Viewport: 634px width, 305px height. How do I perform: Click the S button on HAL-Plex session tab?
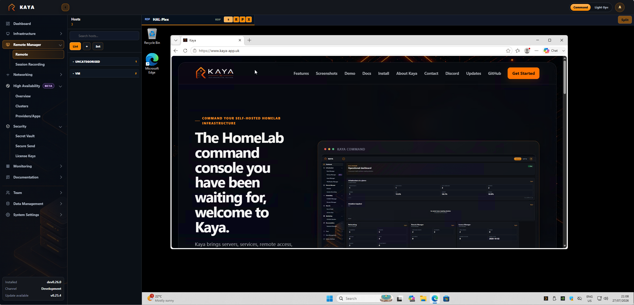[228, 19]
